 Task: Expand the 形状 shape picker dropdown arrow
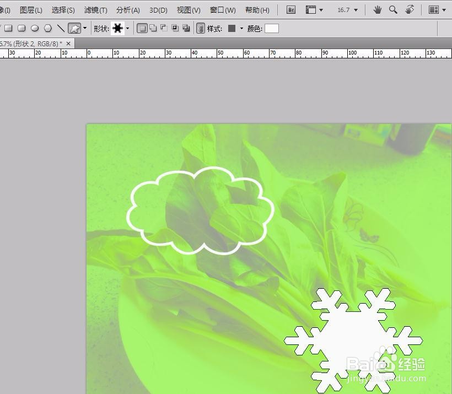(x=127, y=28)
